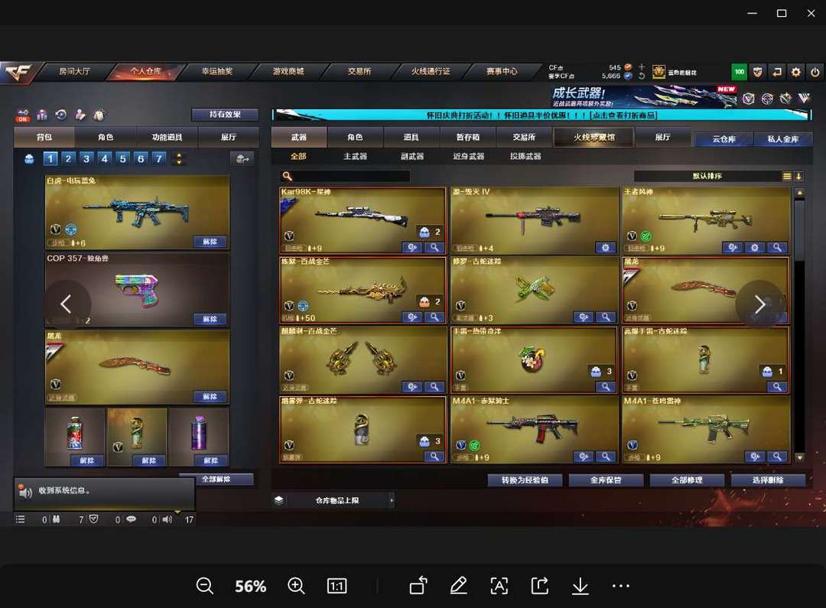This screenshot has width=826, height=608.
Task: Open the 云仓库 cloud warehouse tab
Action: [x=724, y=139]
